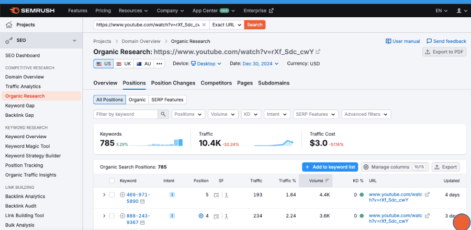The width and height of the screenshot is (471, 230).
Task: Switch to the Pages tab
Action: (245, 83)
